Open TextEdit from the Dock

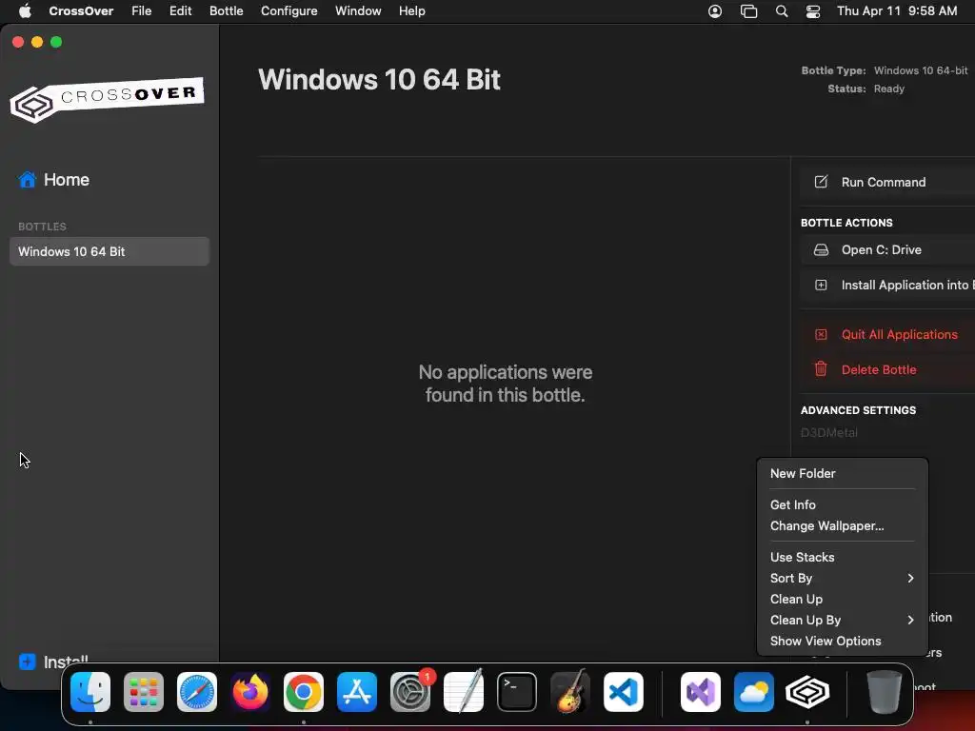[464, 692]
